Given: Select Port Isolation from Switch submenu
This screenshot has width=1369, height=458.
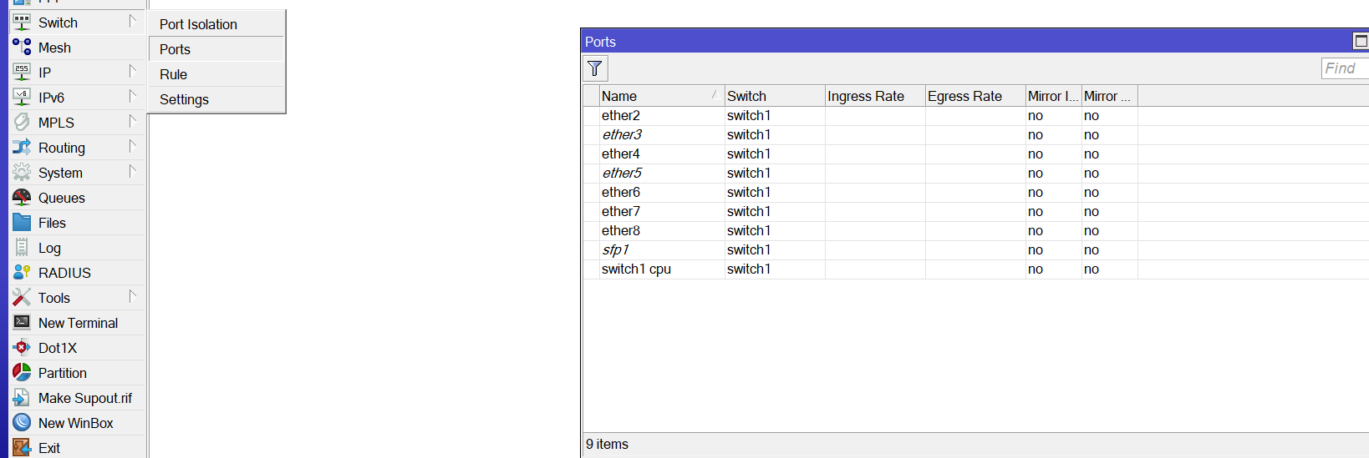Looking at the screenshot, I should point(198,24).
